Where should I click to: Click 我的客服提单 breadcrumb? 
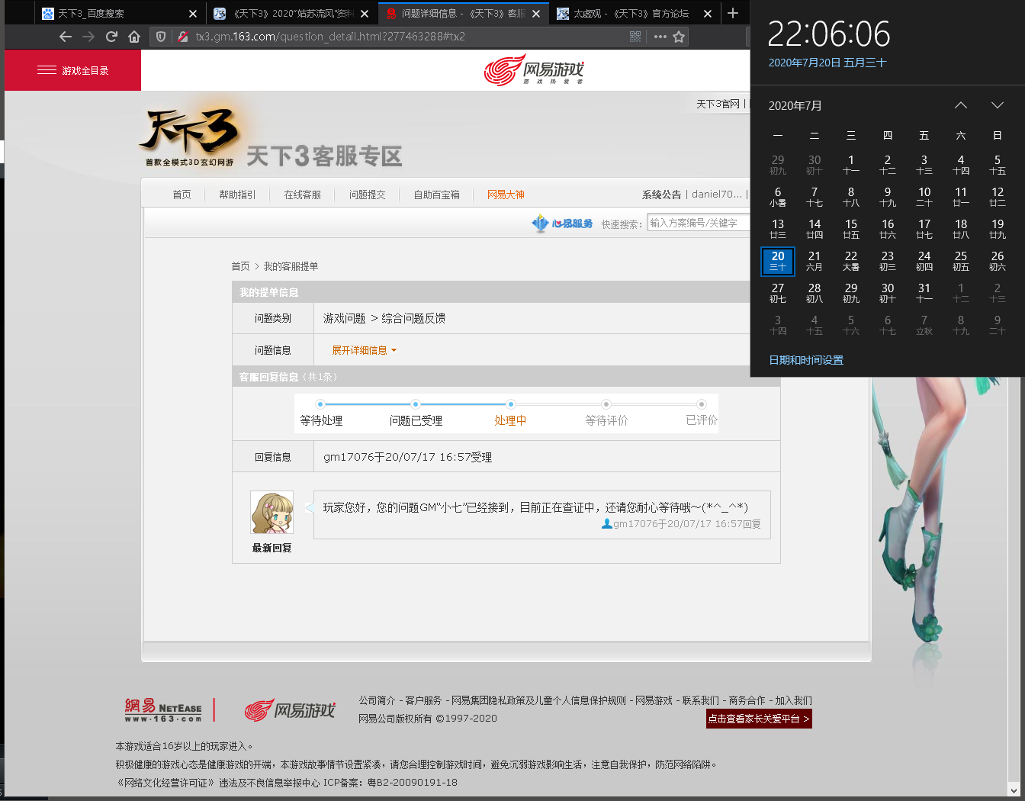coord(291,266)
